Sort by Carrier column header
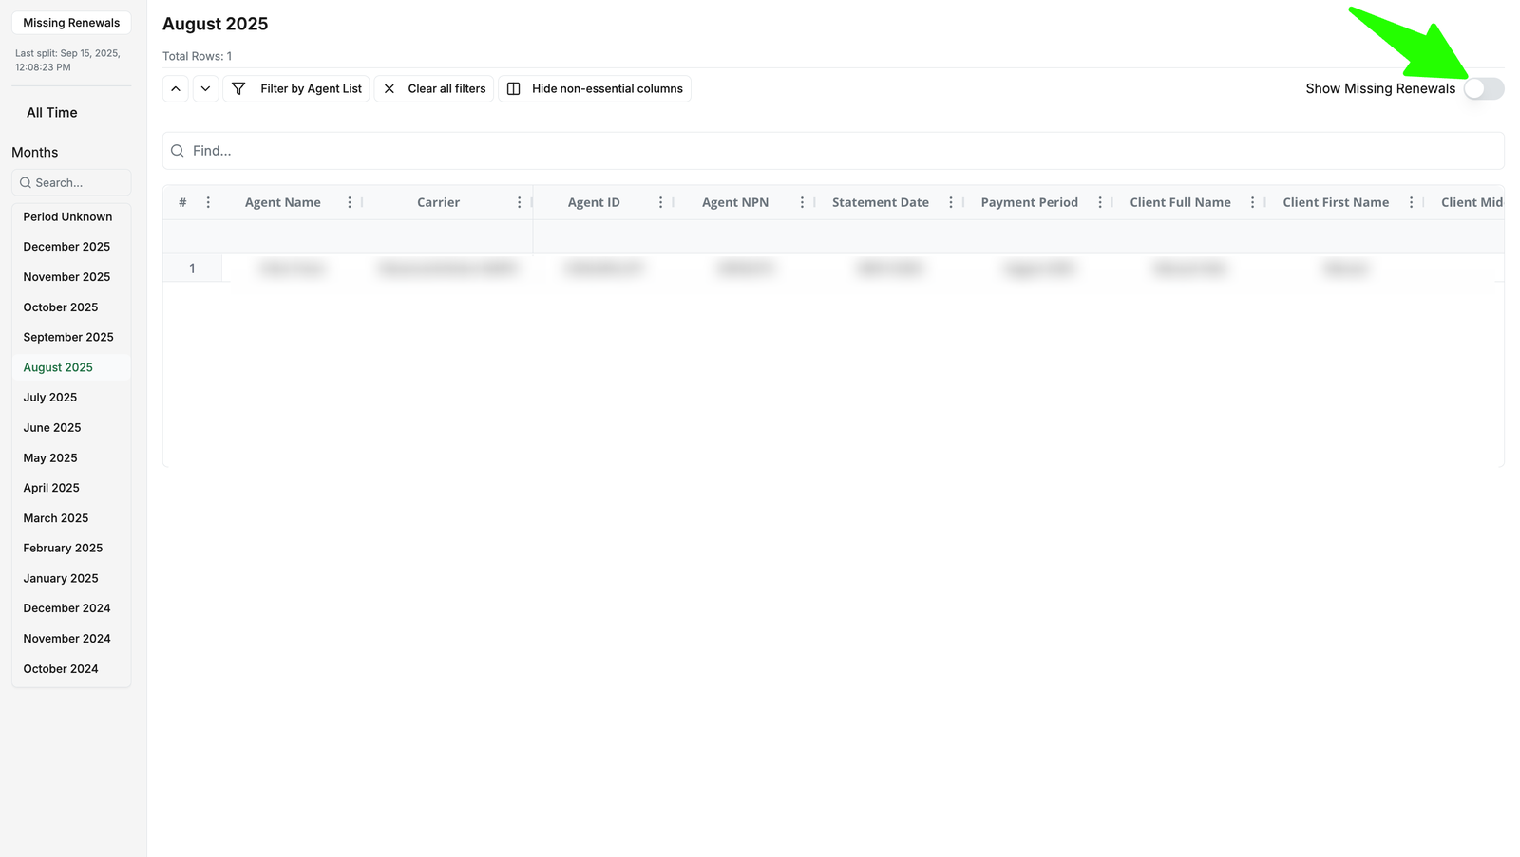Screen dimensions: 1520x857 (438, 202)
